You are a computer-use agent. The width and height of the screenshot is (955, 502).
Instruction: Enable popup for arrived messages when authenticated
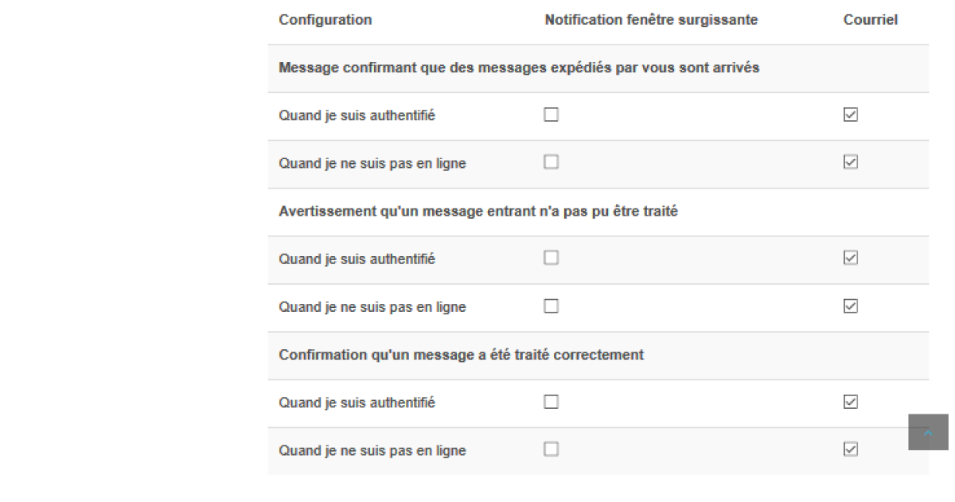[x=551, y=115]
